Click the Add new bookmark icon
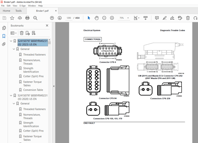The image size is (198, 143). point(28,33)
